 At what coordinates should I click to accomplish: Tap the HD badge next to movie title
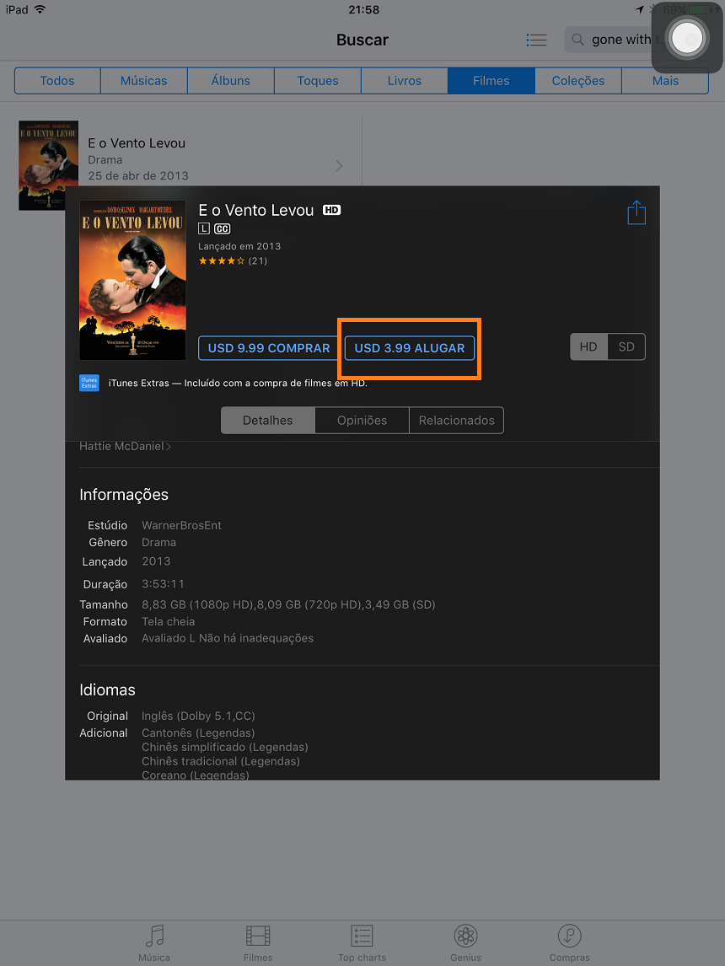(331, 210)
